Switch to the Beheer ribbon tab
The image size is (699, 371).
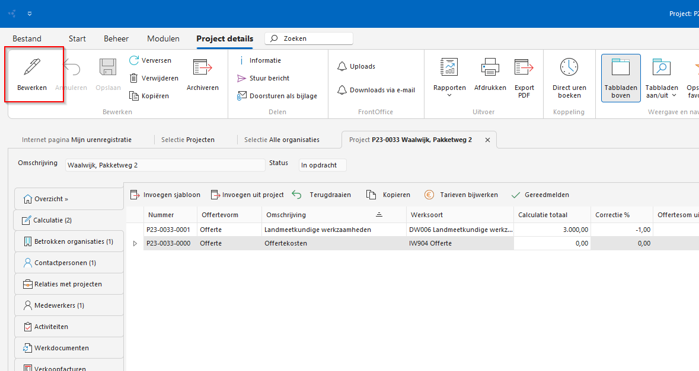(116, 38)
